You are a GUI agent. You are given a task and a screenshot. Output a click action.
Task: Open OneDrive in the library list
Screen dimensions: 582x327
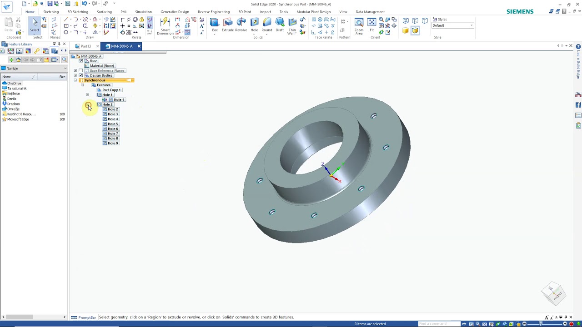(14, 83)
